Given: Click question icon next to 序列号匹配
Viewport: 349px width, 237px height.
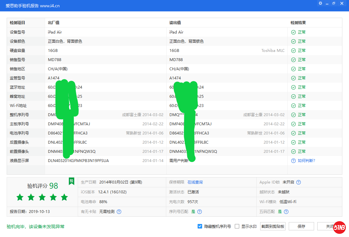Looking at the screenshot, I should [x=200, y=212].
